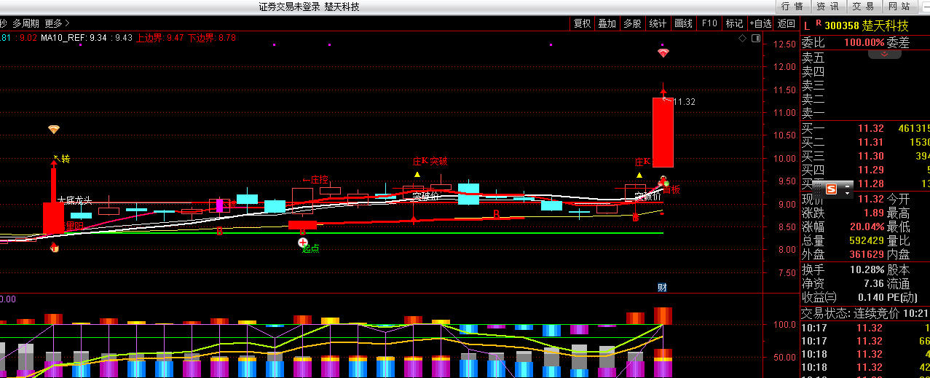Image resolution: width=930 pixels, height=378 pixels.
Task: Click the large red limit-up candlestick
Action: pos(663,133)
